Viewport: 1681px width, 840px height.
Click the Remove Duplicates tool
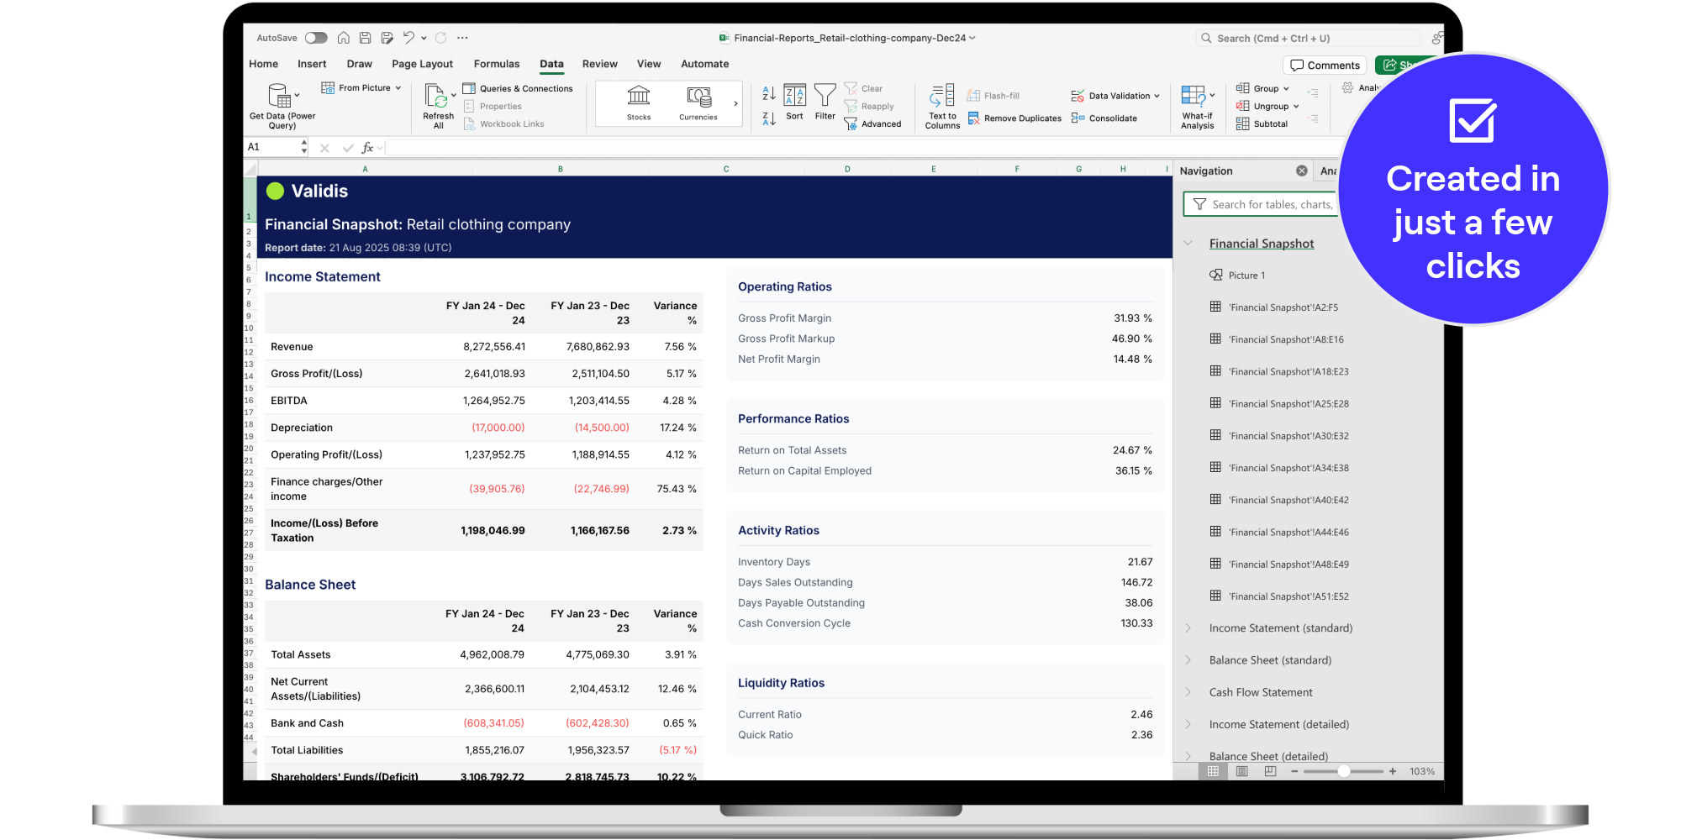[1014, 118]
